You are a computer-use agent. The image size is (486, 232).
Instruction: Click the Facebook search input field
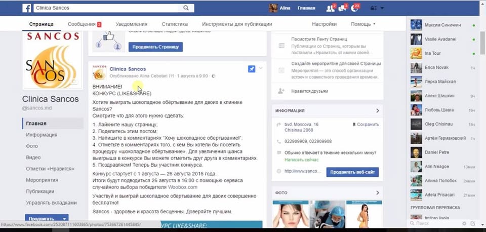[x=105, y=8]
